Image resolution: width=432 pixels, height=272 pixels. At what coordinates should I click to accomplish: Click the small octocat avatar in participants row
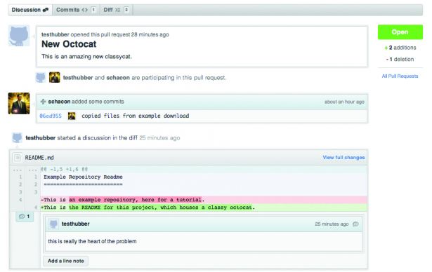pos(41,78)
